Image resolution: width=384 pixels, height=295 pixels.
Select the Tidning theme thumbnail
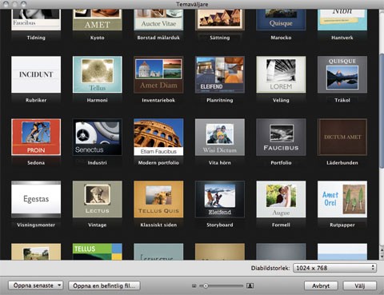pyautogui.click(x=36, y=20)
